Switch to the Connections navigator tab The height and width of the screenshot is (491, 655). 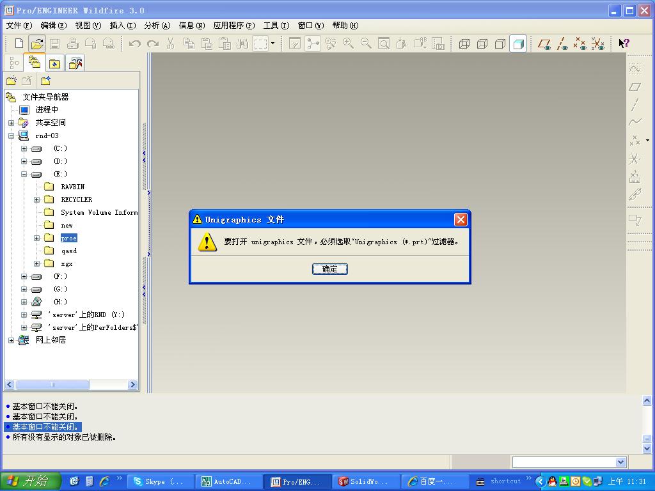(75, 63)
